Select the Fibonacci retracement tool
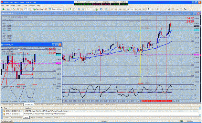The height and width of the screenshot is (123, 202). pos(173,9)
